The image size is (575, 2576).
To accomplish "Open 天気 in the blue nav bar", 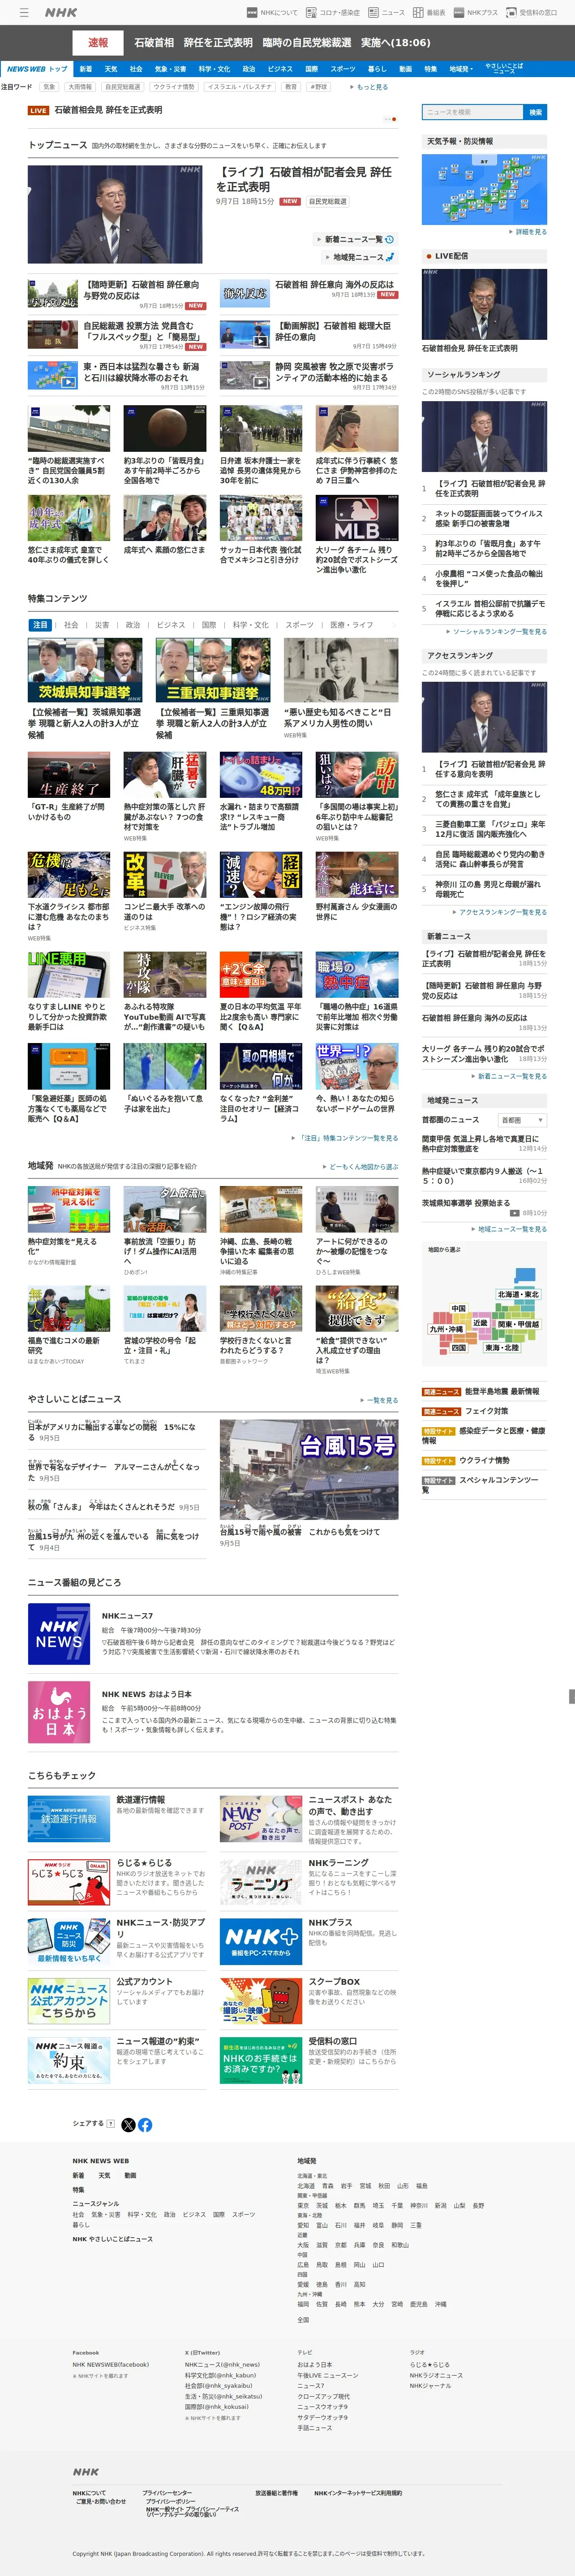I will [111, 69].
